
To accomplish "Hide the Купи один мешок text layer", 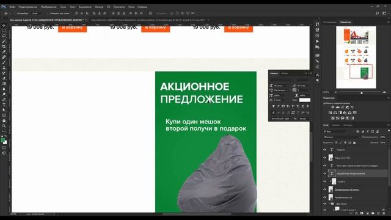I will click(x=324, y=166).
